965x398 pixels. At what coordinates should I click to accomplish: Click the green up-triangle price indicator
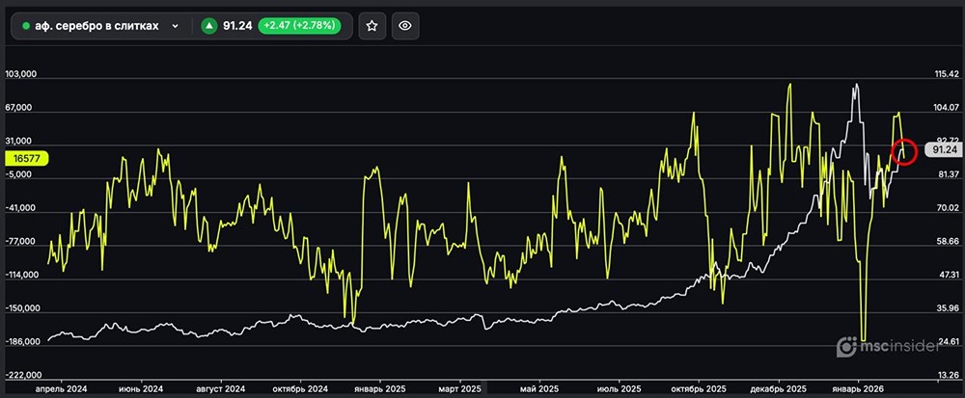tap(209, 26)
